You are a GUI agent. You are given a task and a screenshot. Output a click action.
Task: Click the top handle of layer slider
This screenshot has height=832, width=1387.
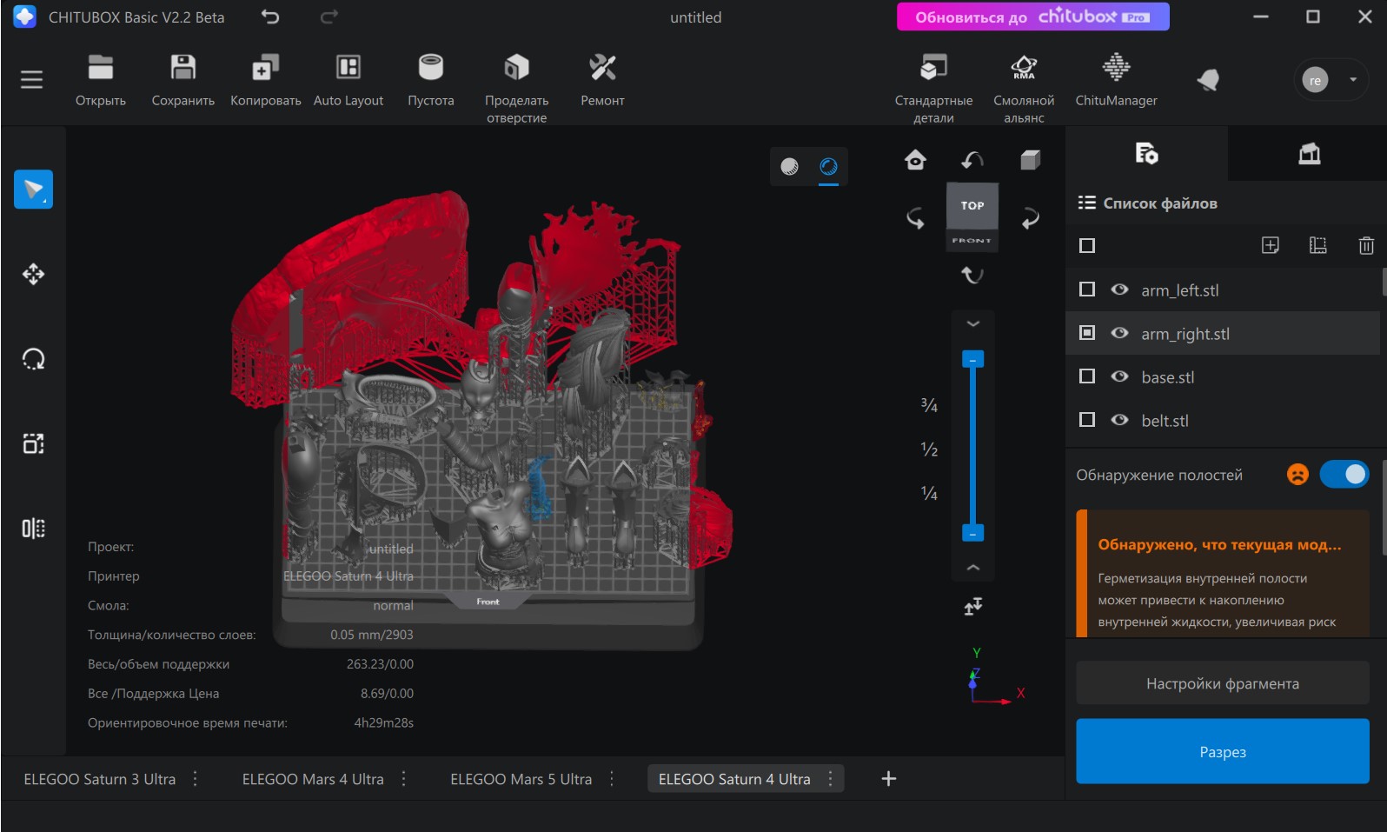coord(972,359)
